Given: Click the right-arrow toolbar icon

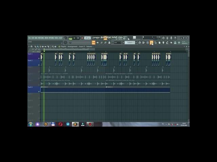Looking at the screenshot, I should (x=97, y=43).
